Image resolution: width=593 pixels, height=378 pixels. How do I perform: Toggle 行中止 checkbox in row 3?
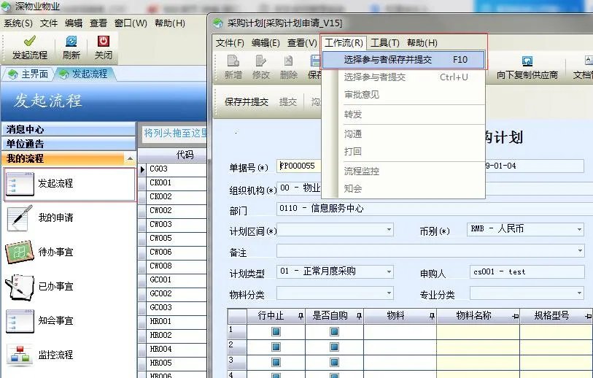276,362
